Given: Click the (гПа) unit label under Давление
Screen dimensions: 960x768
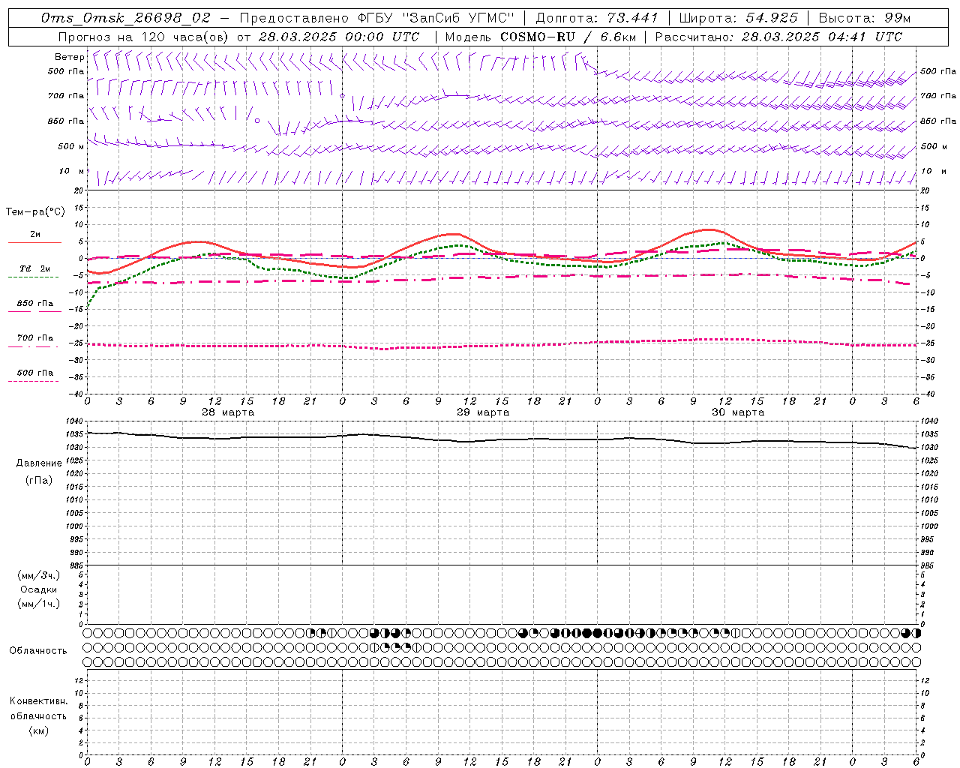Looking at the screenshot, I should pos(39,480).
